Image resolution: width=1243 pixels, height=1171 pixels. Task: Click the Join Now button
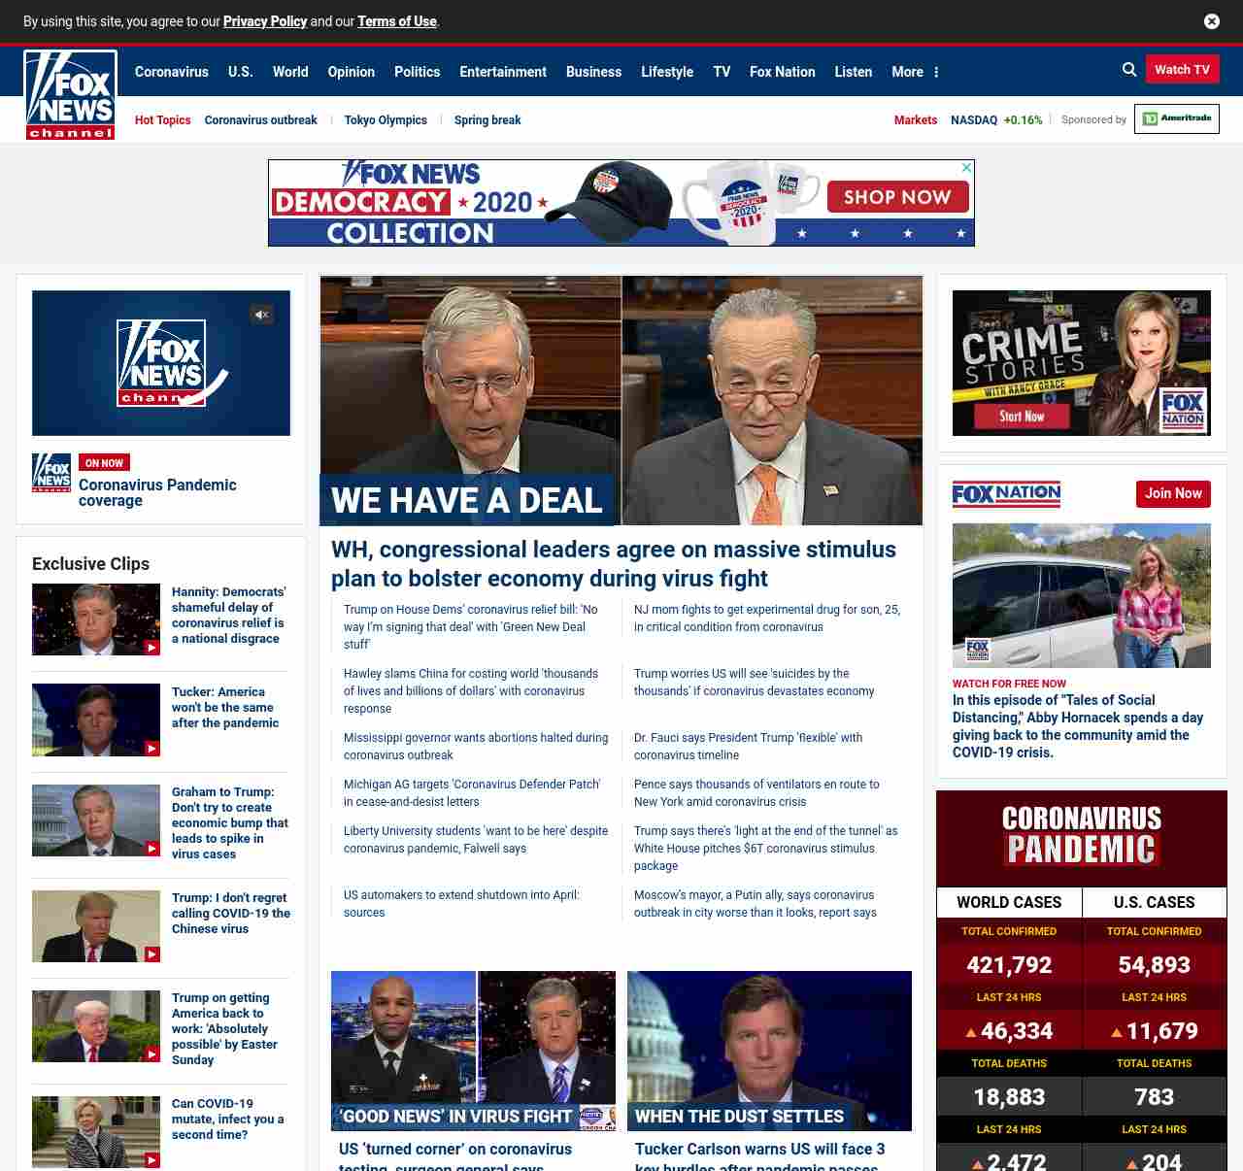click(1173, 493)
